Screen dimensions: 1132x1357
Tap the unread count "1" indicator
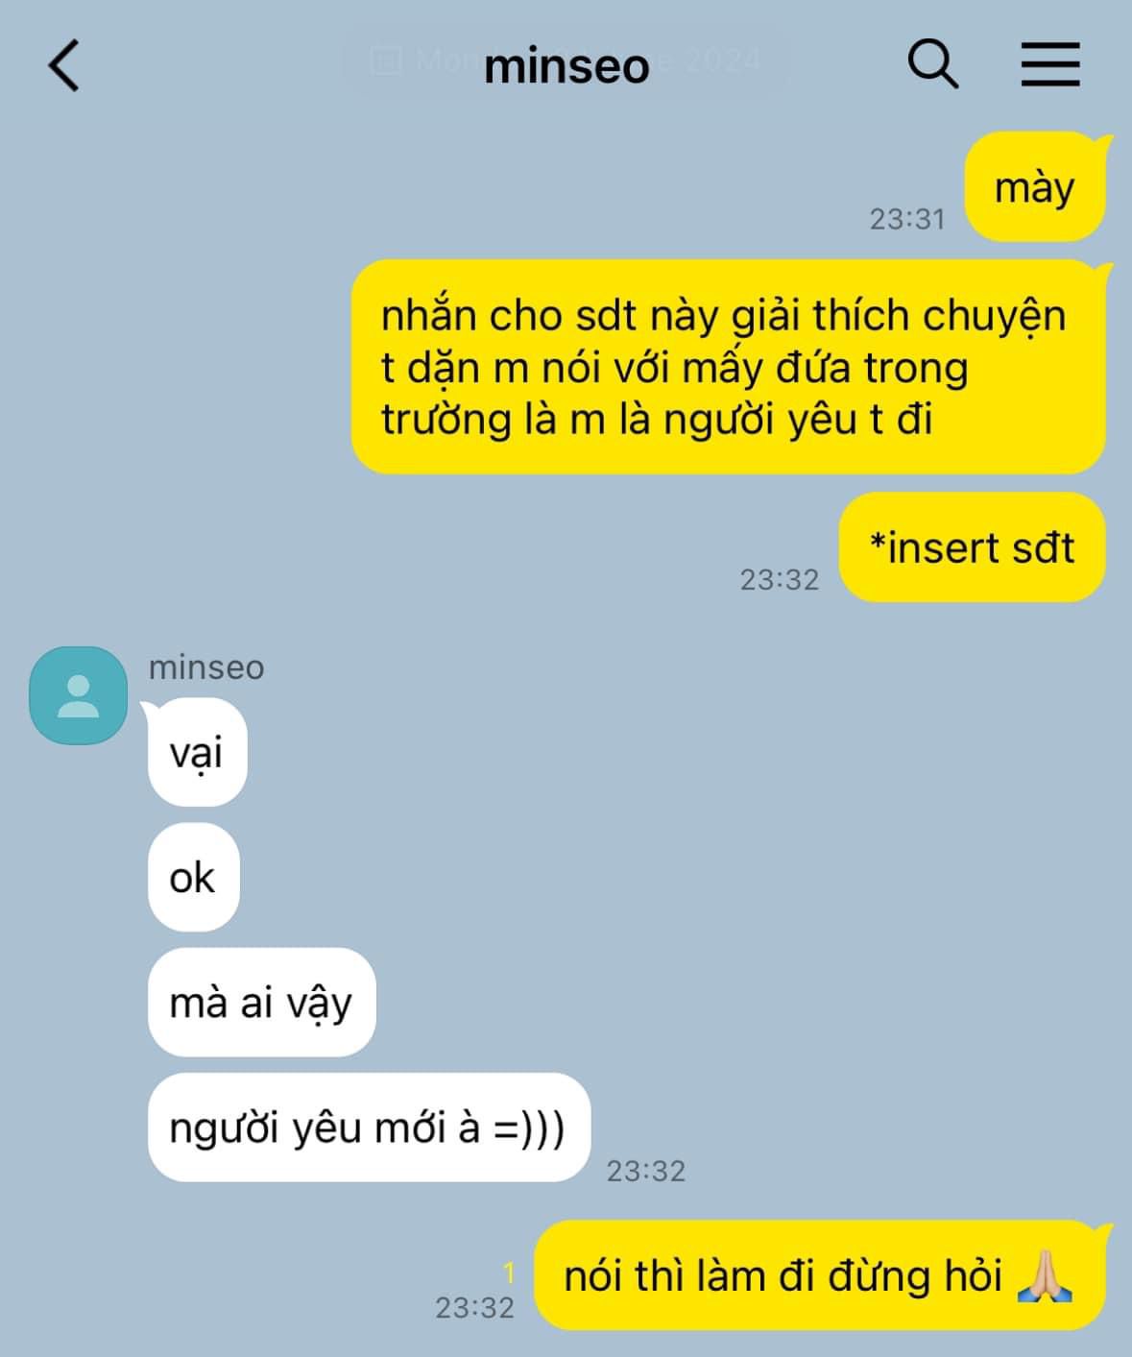(509, 1272)
